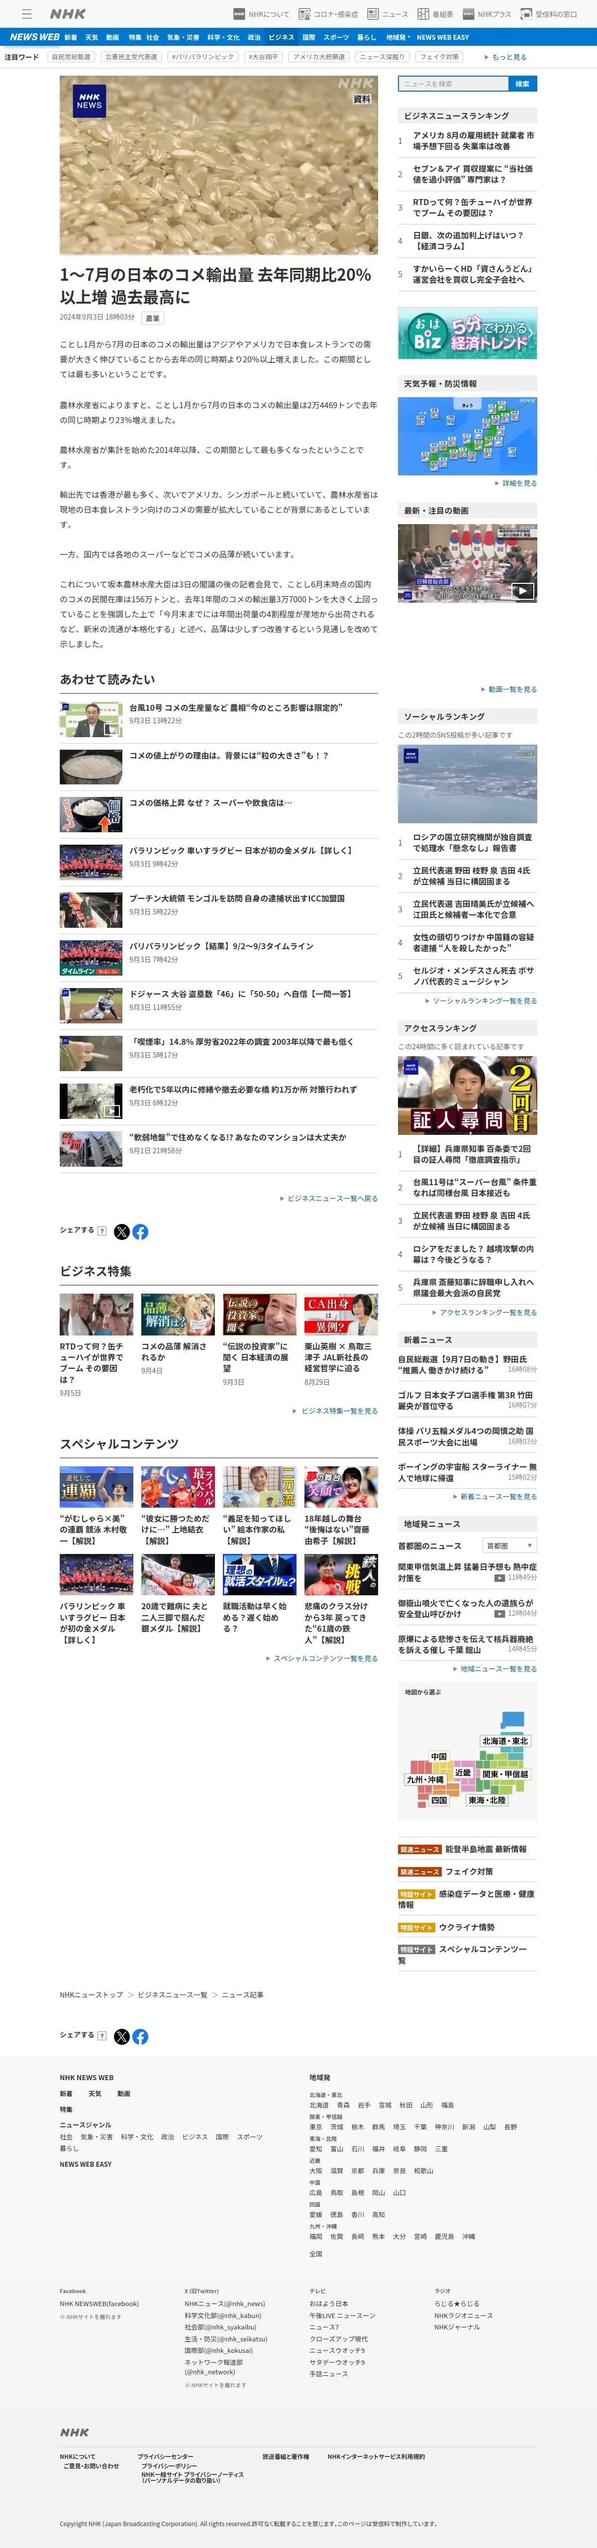Open 証人尋問 access ranking thumbnail

pyautogui.click(x=468, y=1096)
